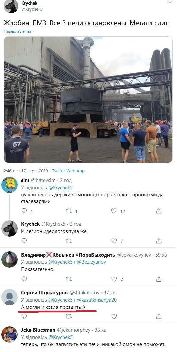Open the @Bezizyanov mention link
Screen dimensions: 177x352
pyautogui.click(x=91, y=262)
